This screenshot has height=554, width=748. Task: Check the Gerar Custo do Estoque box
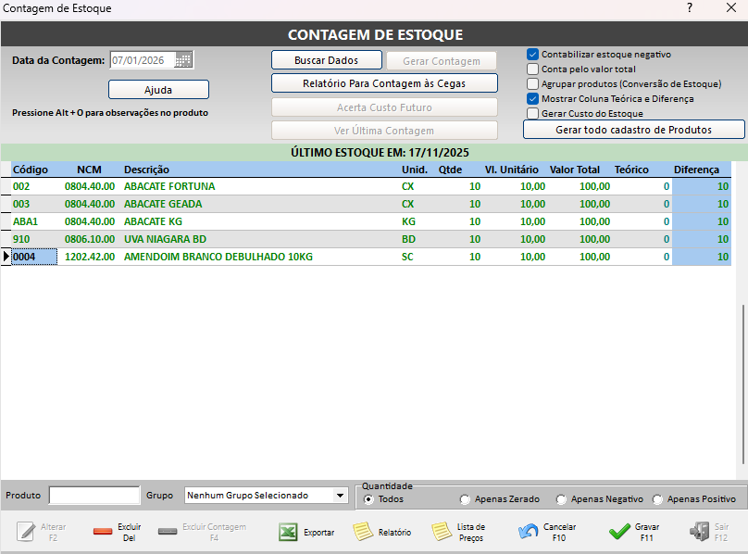532,114
